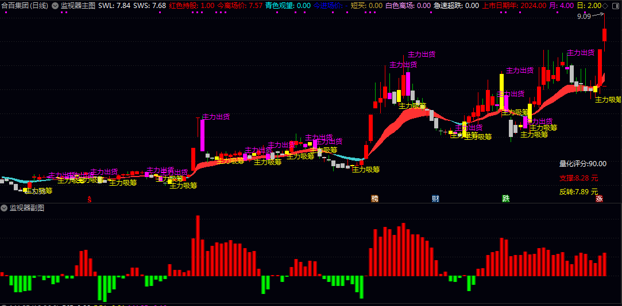
Task: Open the 榜 marker below the chart
Action: [x=374, y=198]
